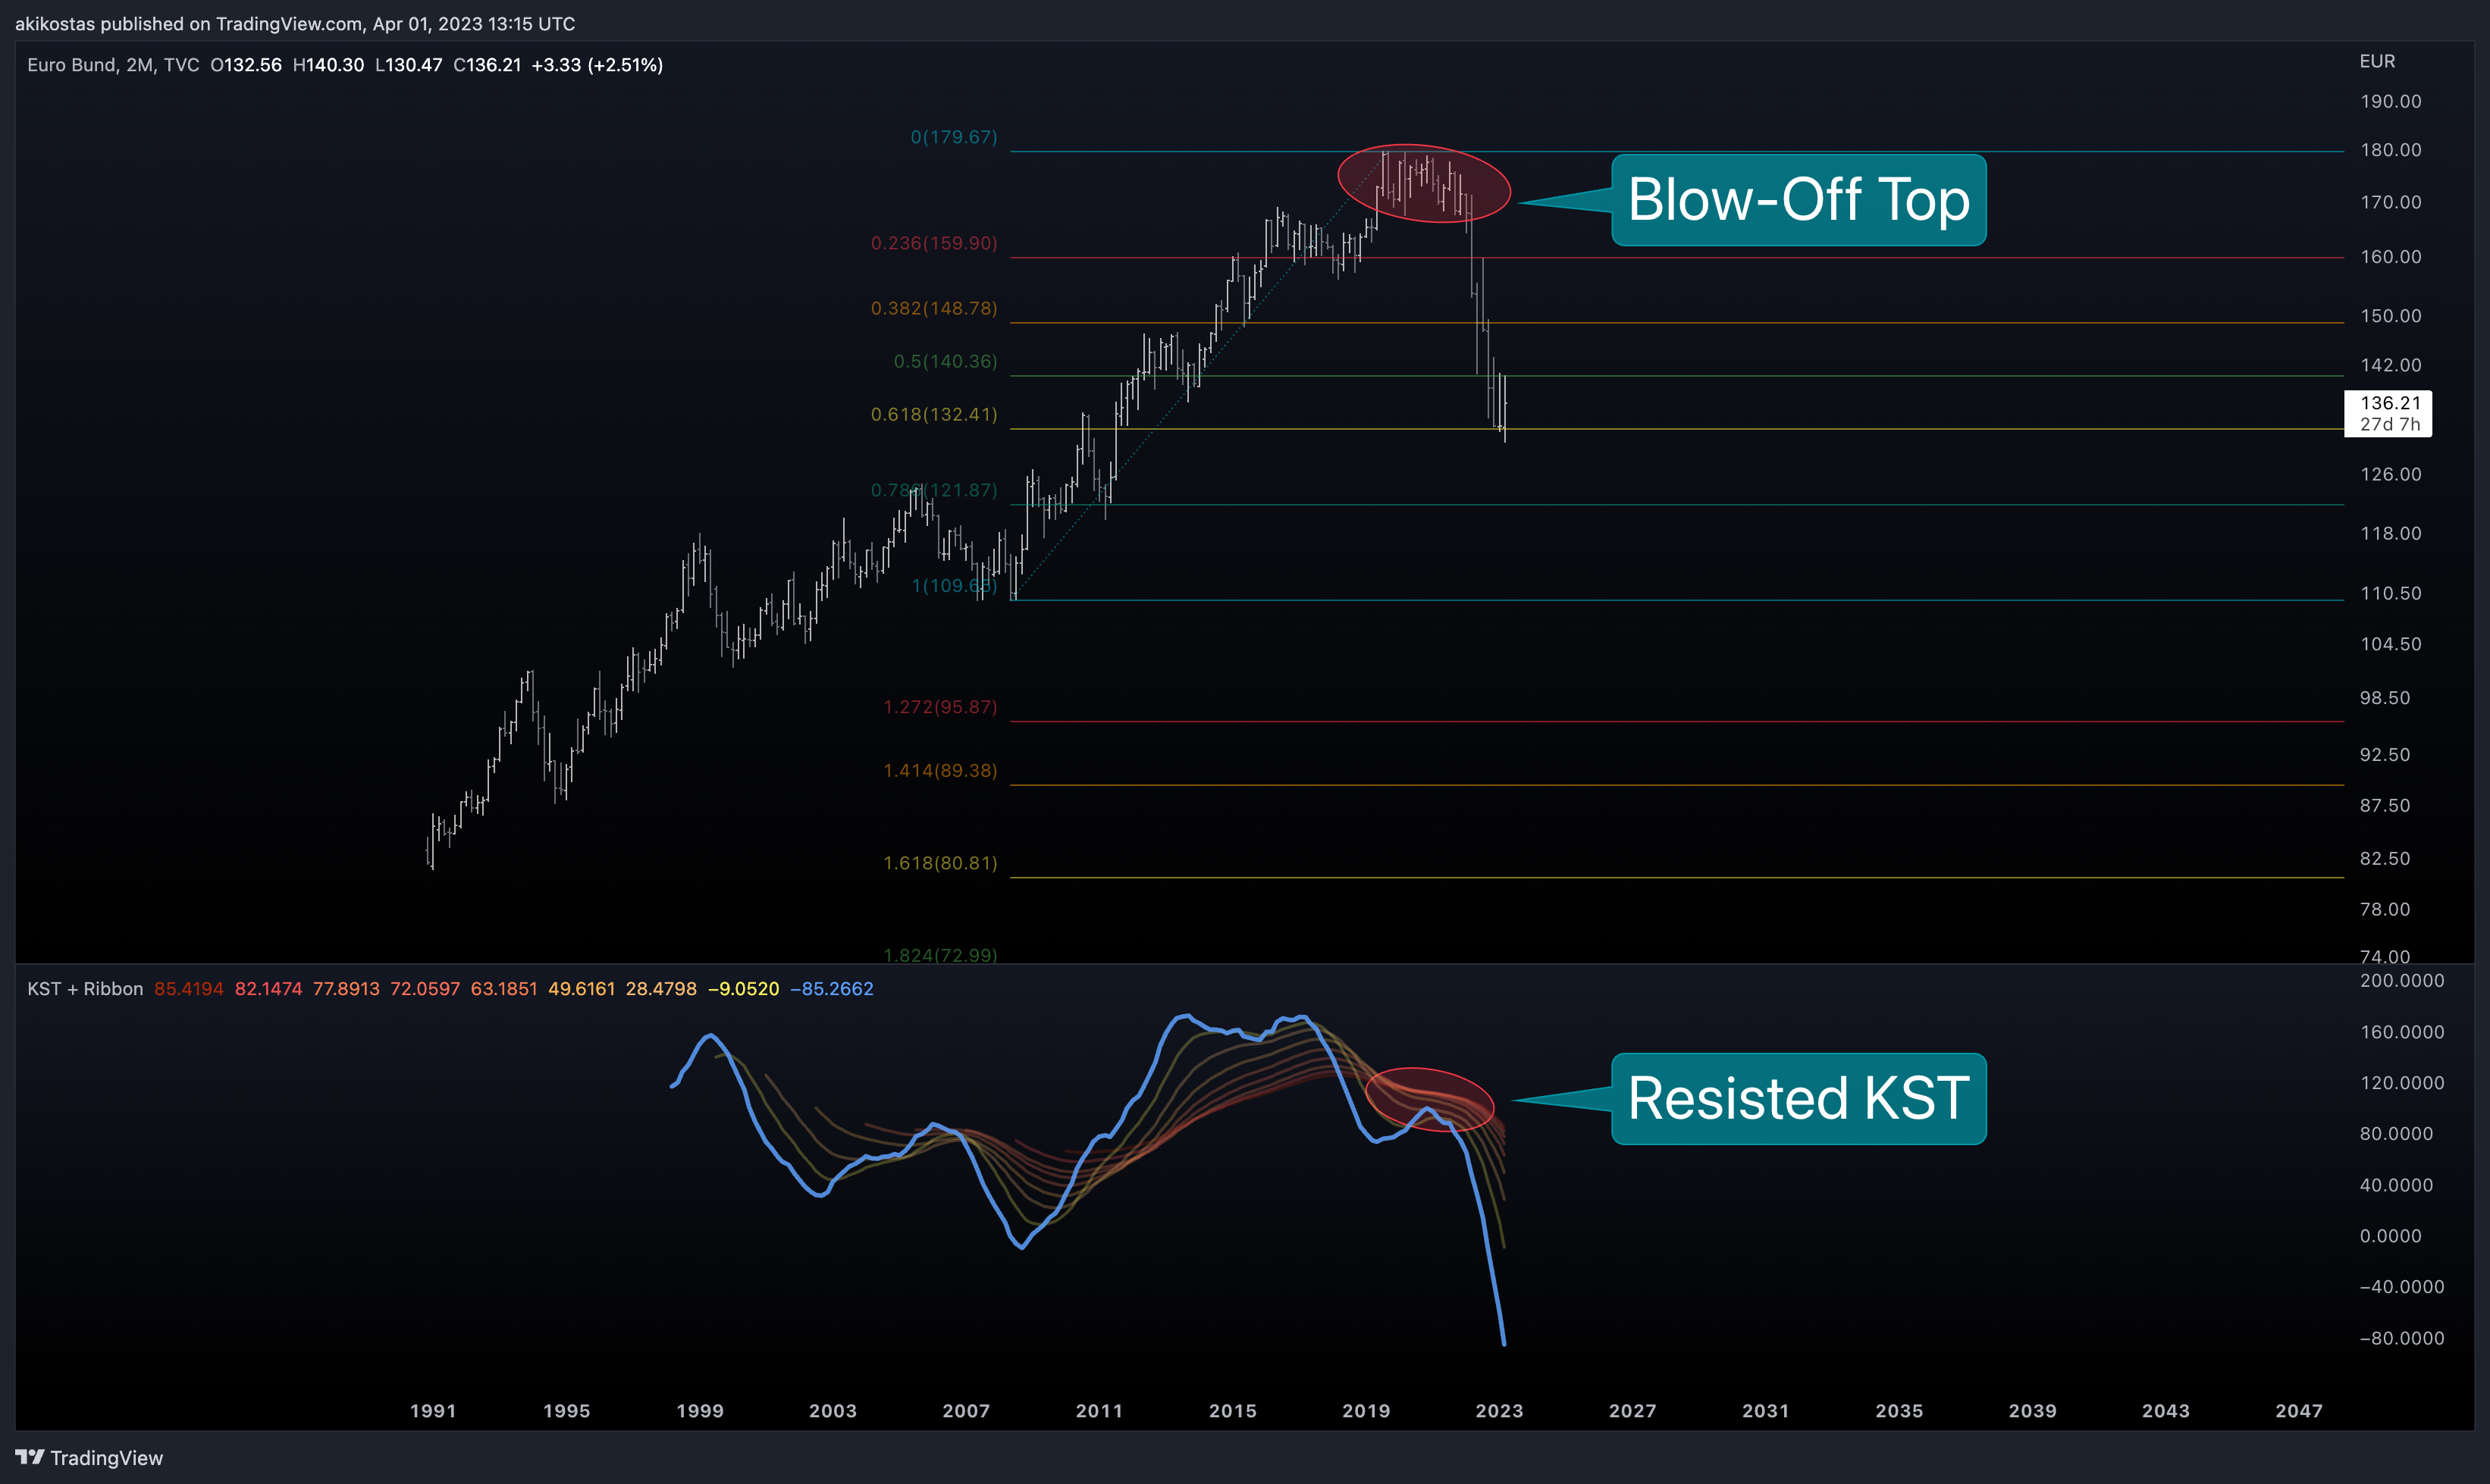Click the change value +3.33 (+2.51%)
Viewport: 2490px width, 1484px height.
(x=597, y=65)
